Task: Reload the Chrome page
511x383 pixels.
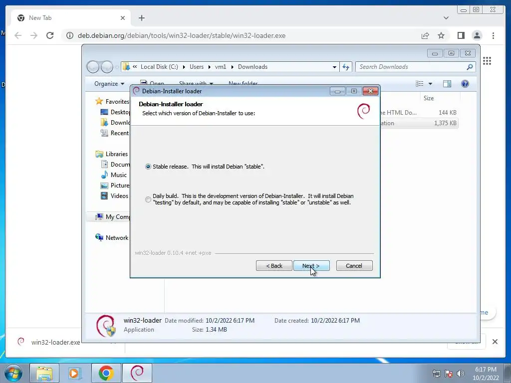Action: click(x=50, y=35)
